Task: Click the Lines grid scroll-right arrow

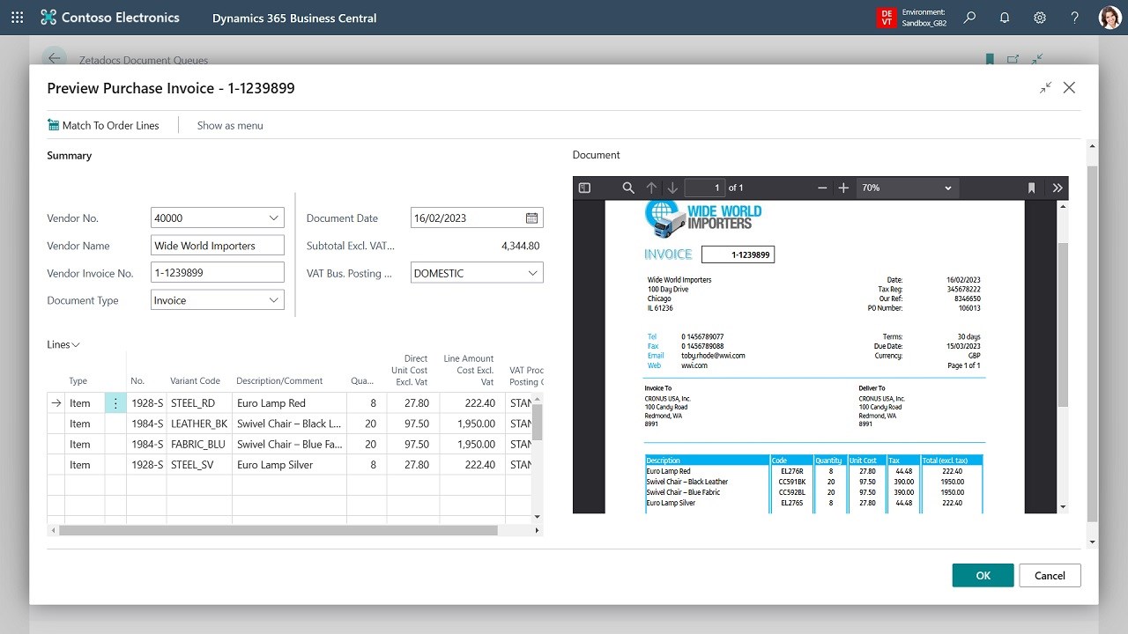Action: tap(538, 530)
